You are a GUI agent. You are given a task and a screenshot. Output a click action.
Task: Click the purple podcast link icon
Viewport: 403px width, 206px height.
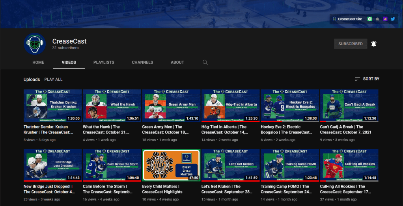pyautogui.click(x=385, y=19)
